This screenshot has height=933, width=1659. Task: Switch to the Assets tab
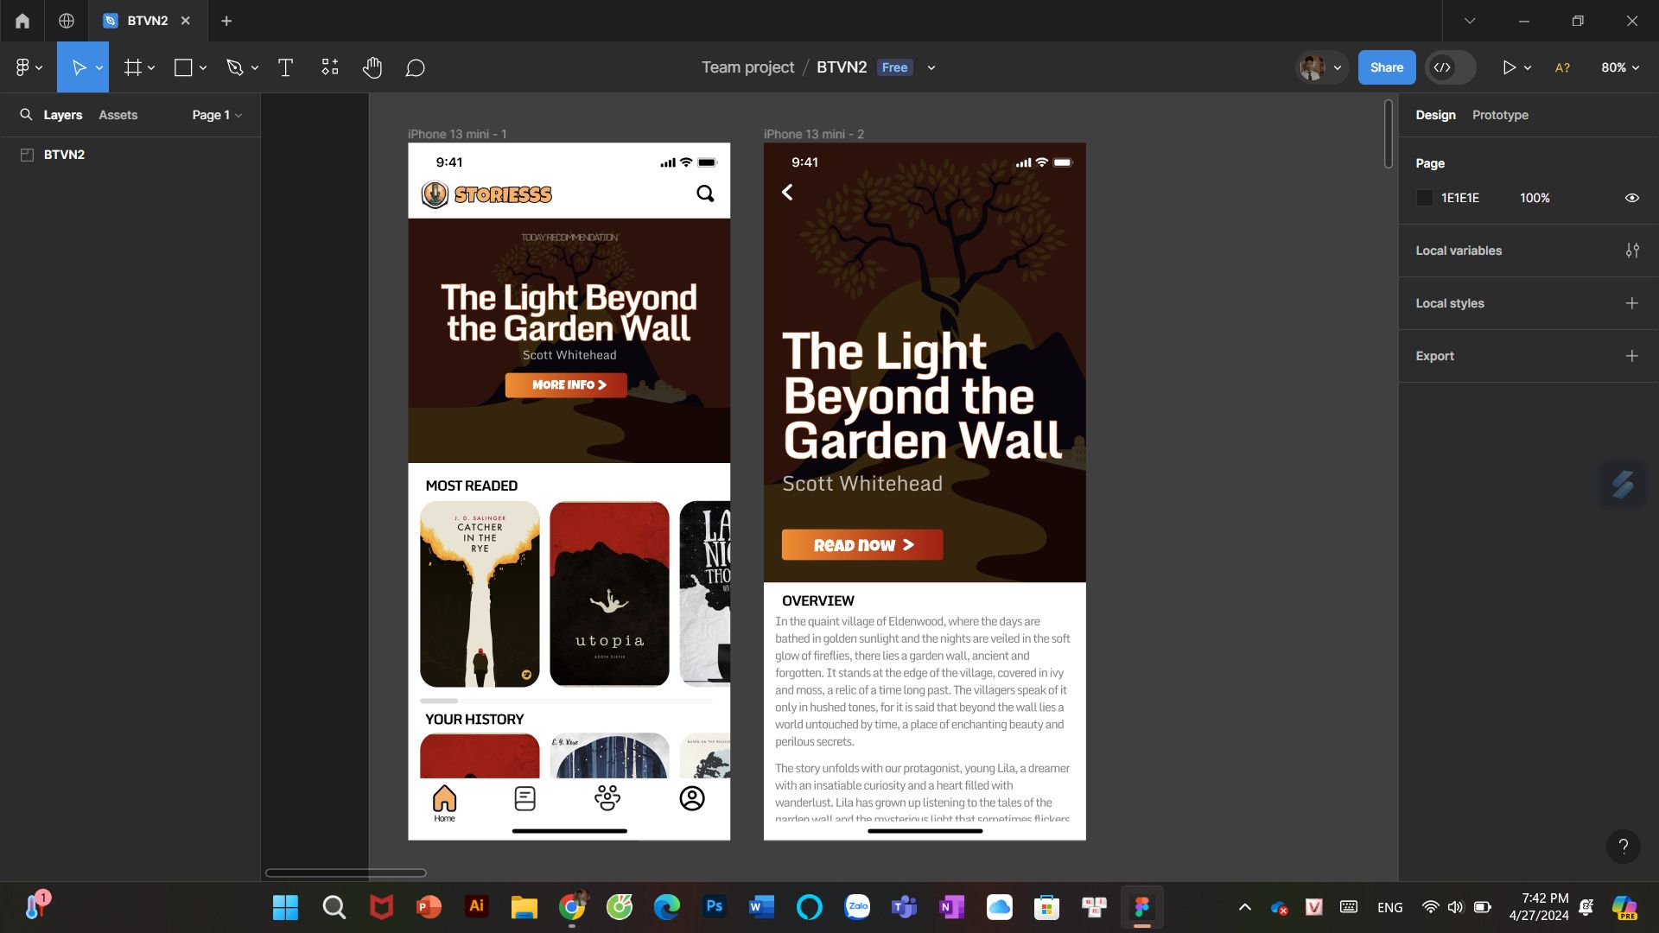point(118,115)
